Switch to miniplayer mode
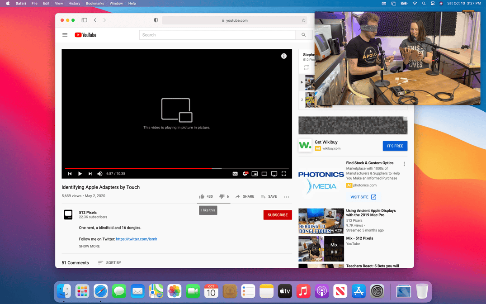 pos(255,174)
